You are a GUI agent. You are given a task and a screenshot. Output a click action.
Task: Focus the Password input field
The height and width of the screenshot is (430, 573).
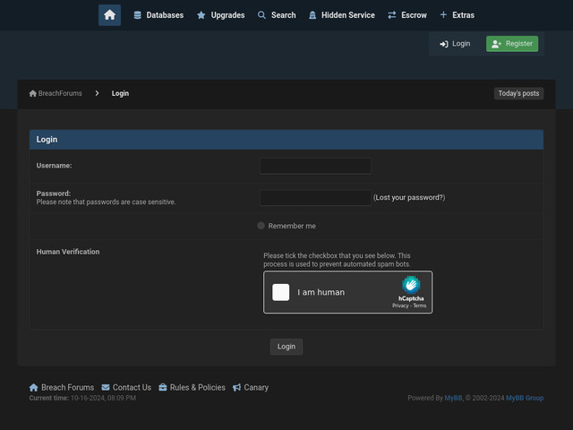[315, 198]
